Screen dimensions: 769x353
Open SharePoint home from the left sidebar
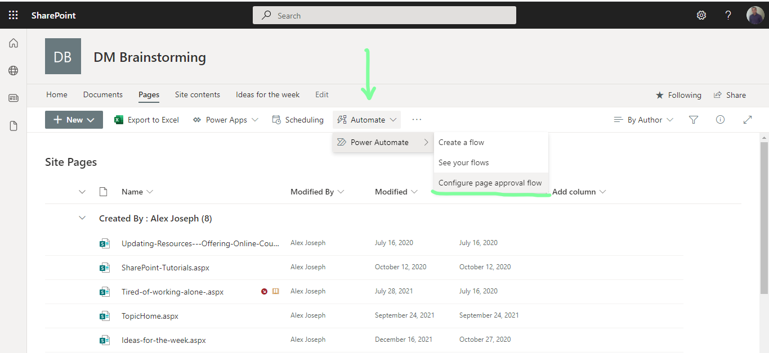coord(14,43)
